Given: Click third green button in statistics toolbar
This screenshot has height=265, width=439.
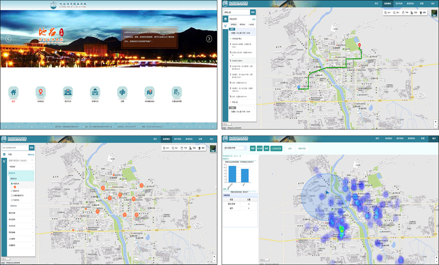Looking at the screenshot, I should point(267,148).
